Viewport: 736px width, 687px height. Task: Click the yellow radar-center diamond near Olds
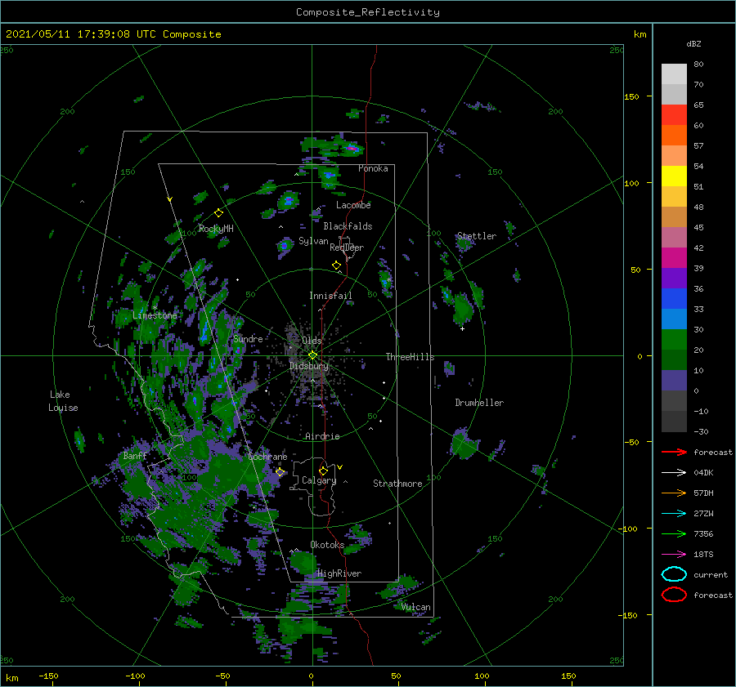[312, 355]
